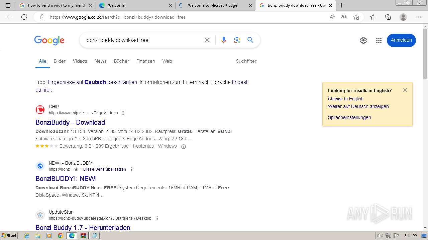Viewport: 428px width, 240px height.
Task: Clear the Google search box
Action: 207,40
